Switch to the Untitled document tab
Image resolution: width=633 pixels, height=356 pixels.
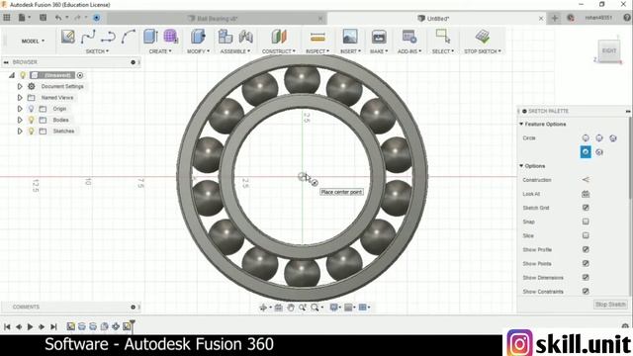click(x=437, y=19)
